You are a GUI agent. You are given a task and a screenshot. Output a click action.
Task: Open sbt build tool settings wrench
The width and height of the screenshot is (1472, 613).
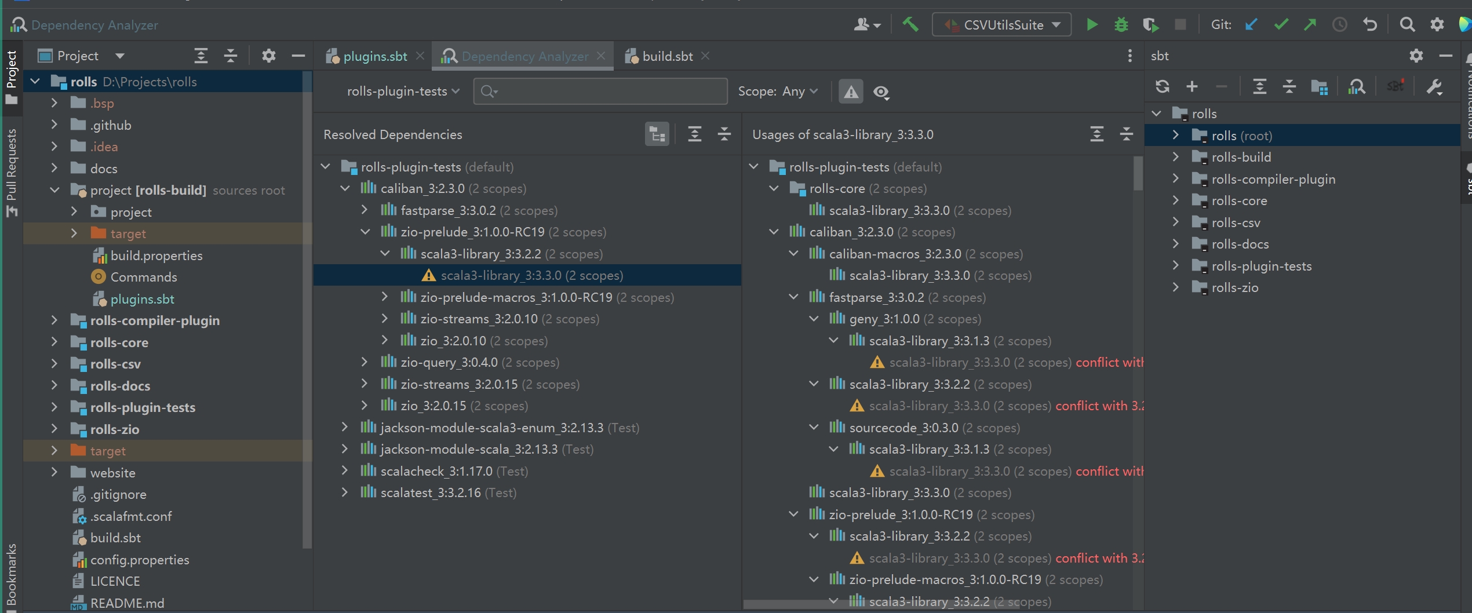[1434, 87]
